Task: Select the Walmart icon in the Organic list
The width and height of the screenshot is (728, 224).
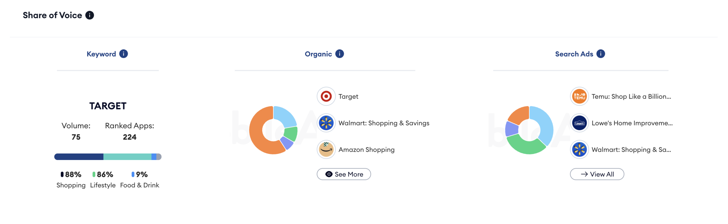Action: 326,123
